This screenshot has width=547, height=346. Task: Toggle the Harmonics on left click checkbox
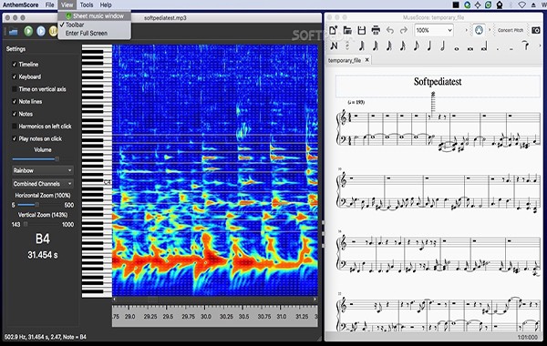15,127
